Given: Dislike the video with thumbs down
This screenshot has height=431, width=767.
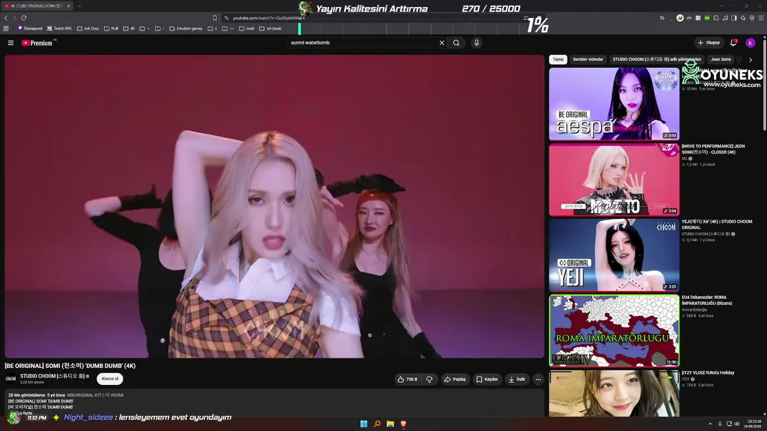Looking at the screenshot, I should click(429, 379).
